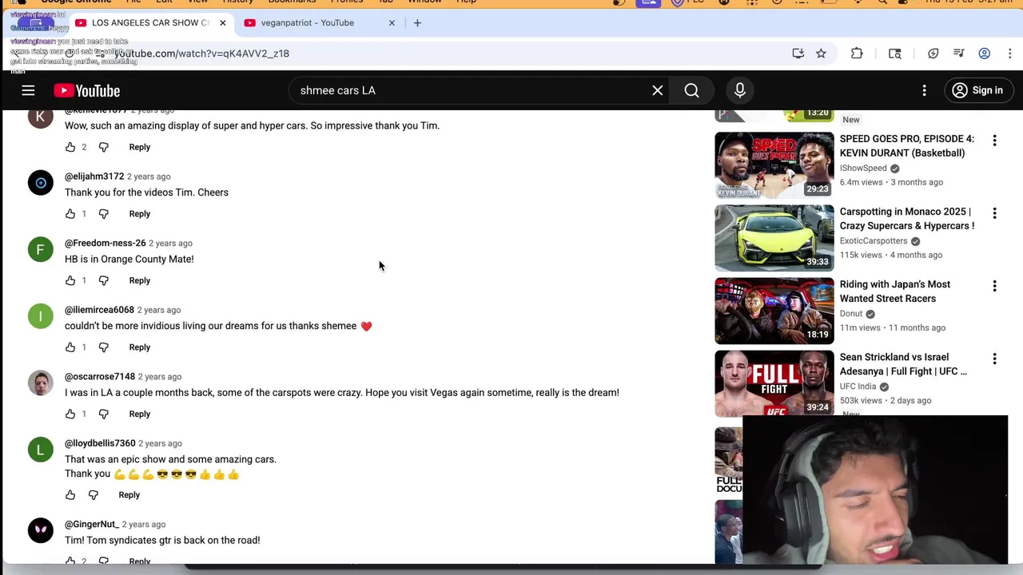The width and height of the screenshot is (1023, 575).
Task: Click the green 'F' avatar of Freedom-ness-26
Action: pos(41,249)
